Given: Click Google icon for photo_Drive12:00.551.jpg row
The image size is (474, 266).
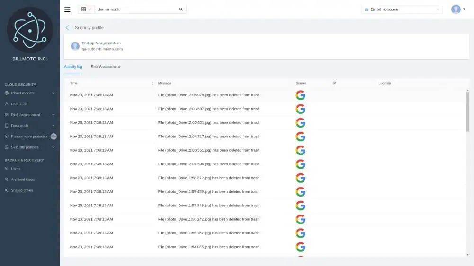Looking at the screenshot, I should pyautogui.click(x=301, y=151).
